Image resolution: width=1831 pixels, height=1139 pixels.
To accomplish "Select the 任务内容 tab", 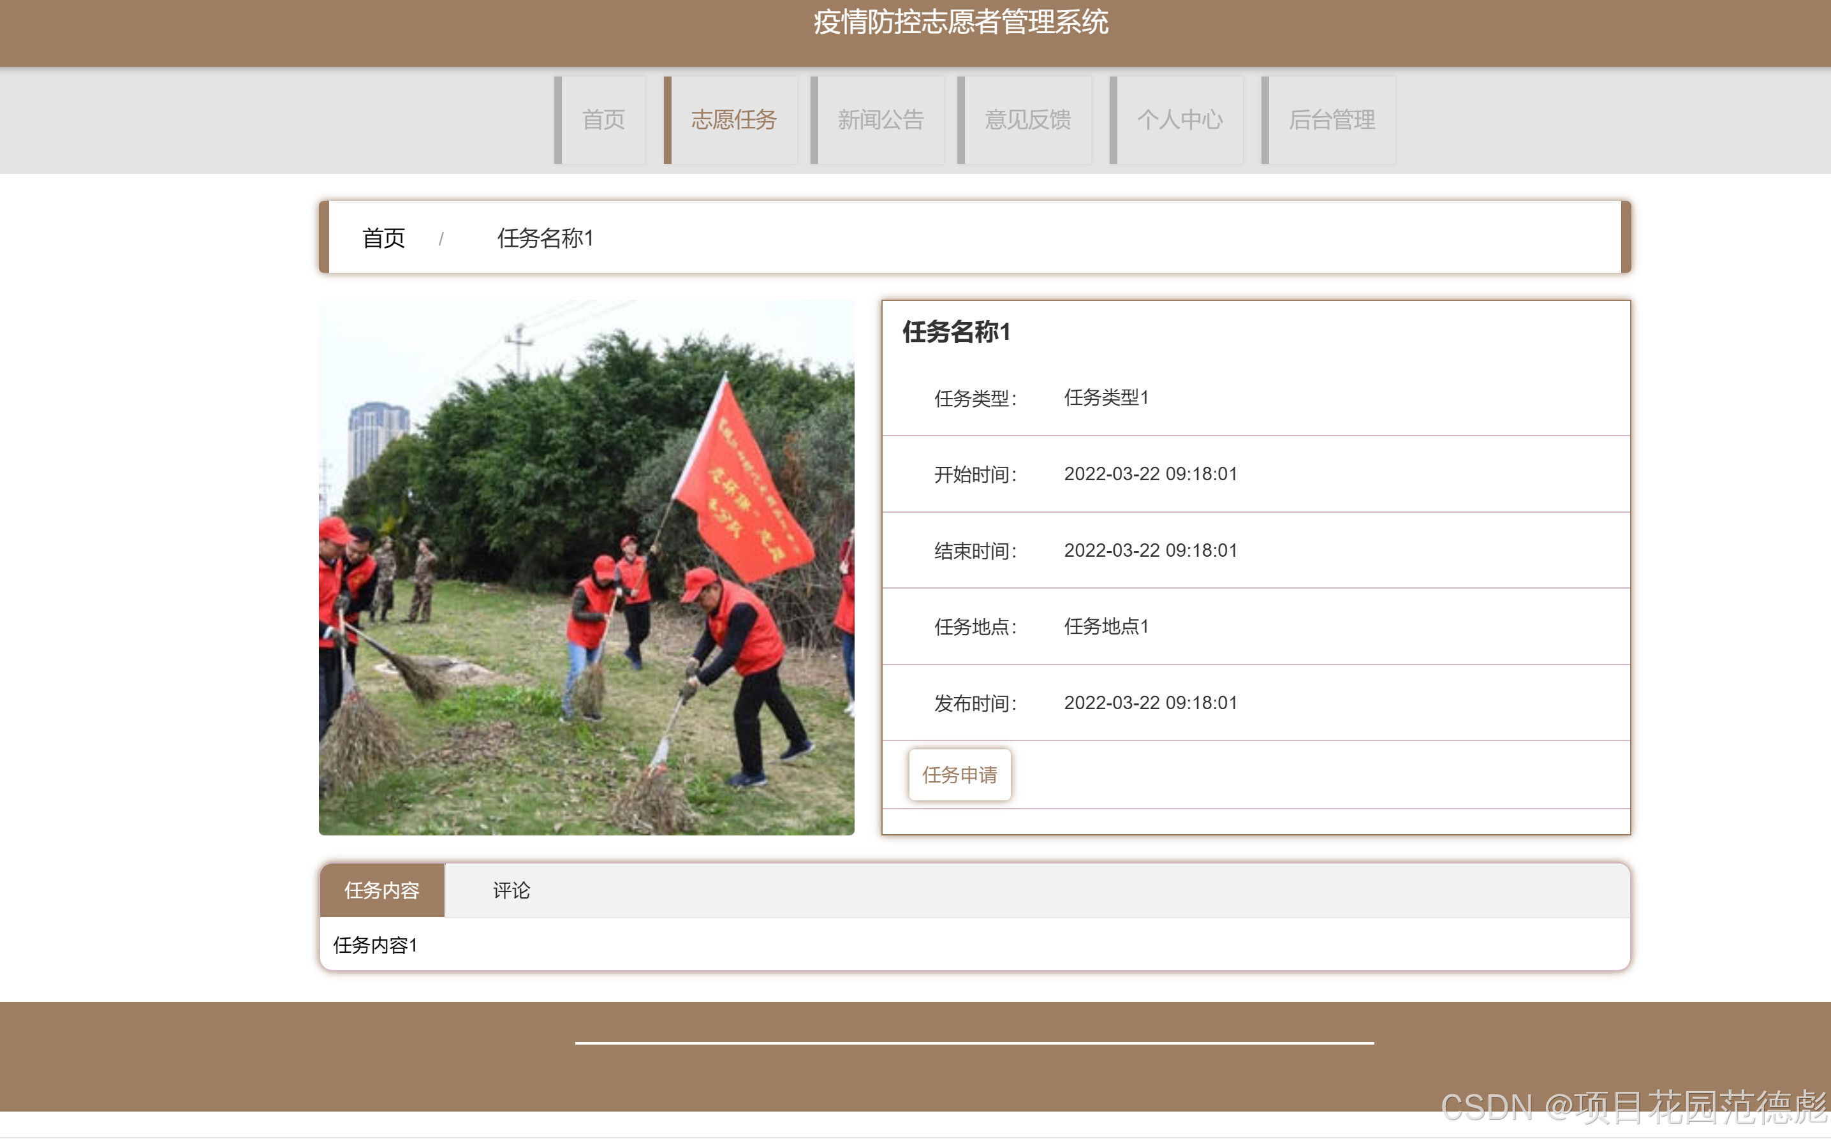I will (x=383, y=890).
